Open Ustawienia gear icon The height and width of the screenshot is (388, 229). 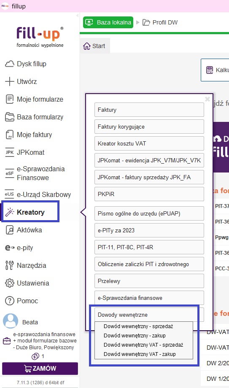[10, 283]
